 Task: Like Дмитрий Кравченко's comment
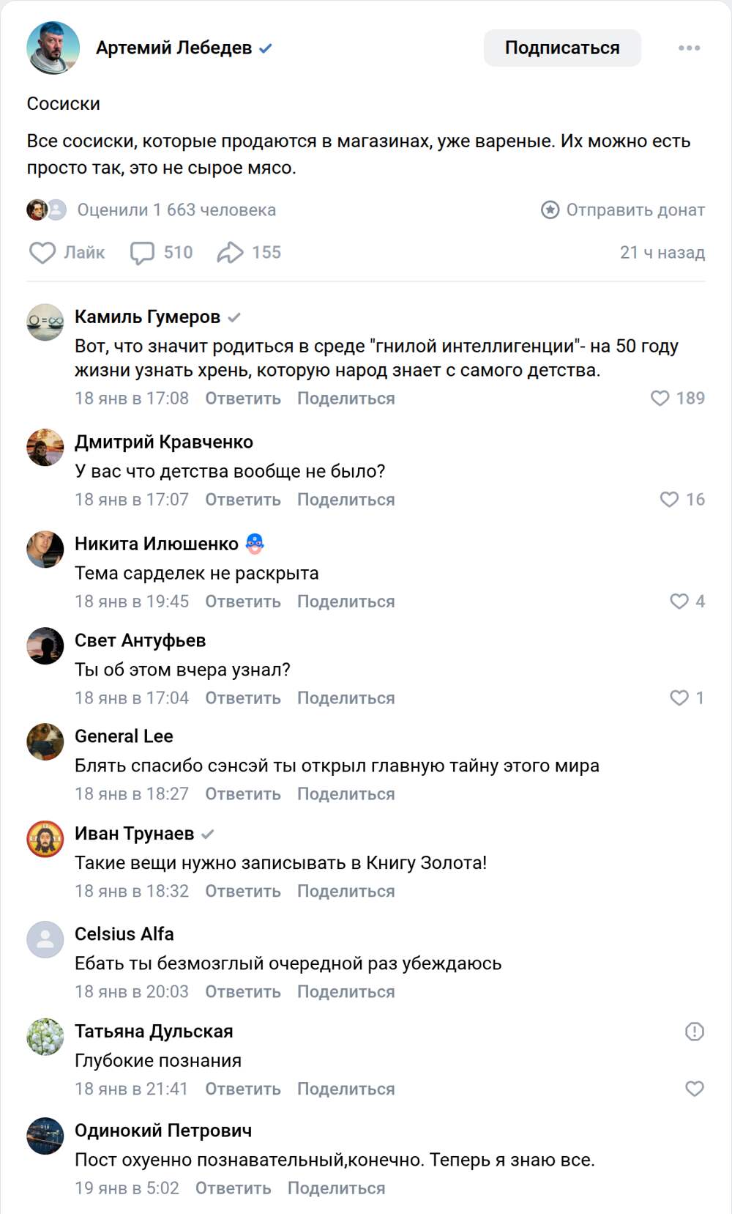[669, 500]
